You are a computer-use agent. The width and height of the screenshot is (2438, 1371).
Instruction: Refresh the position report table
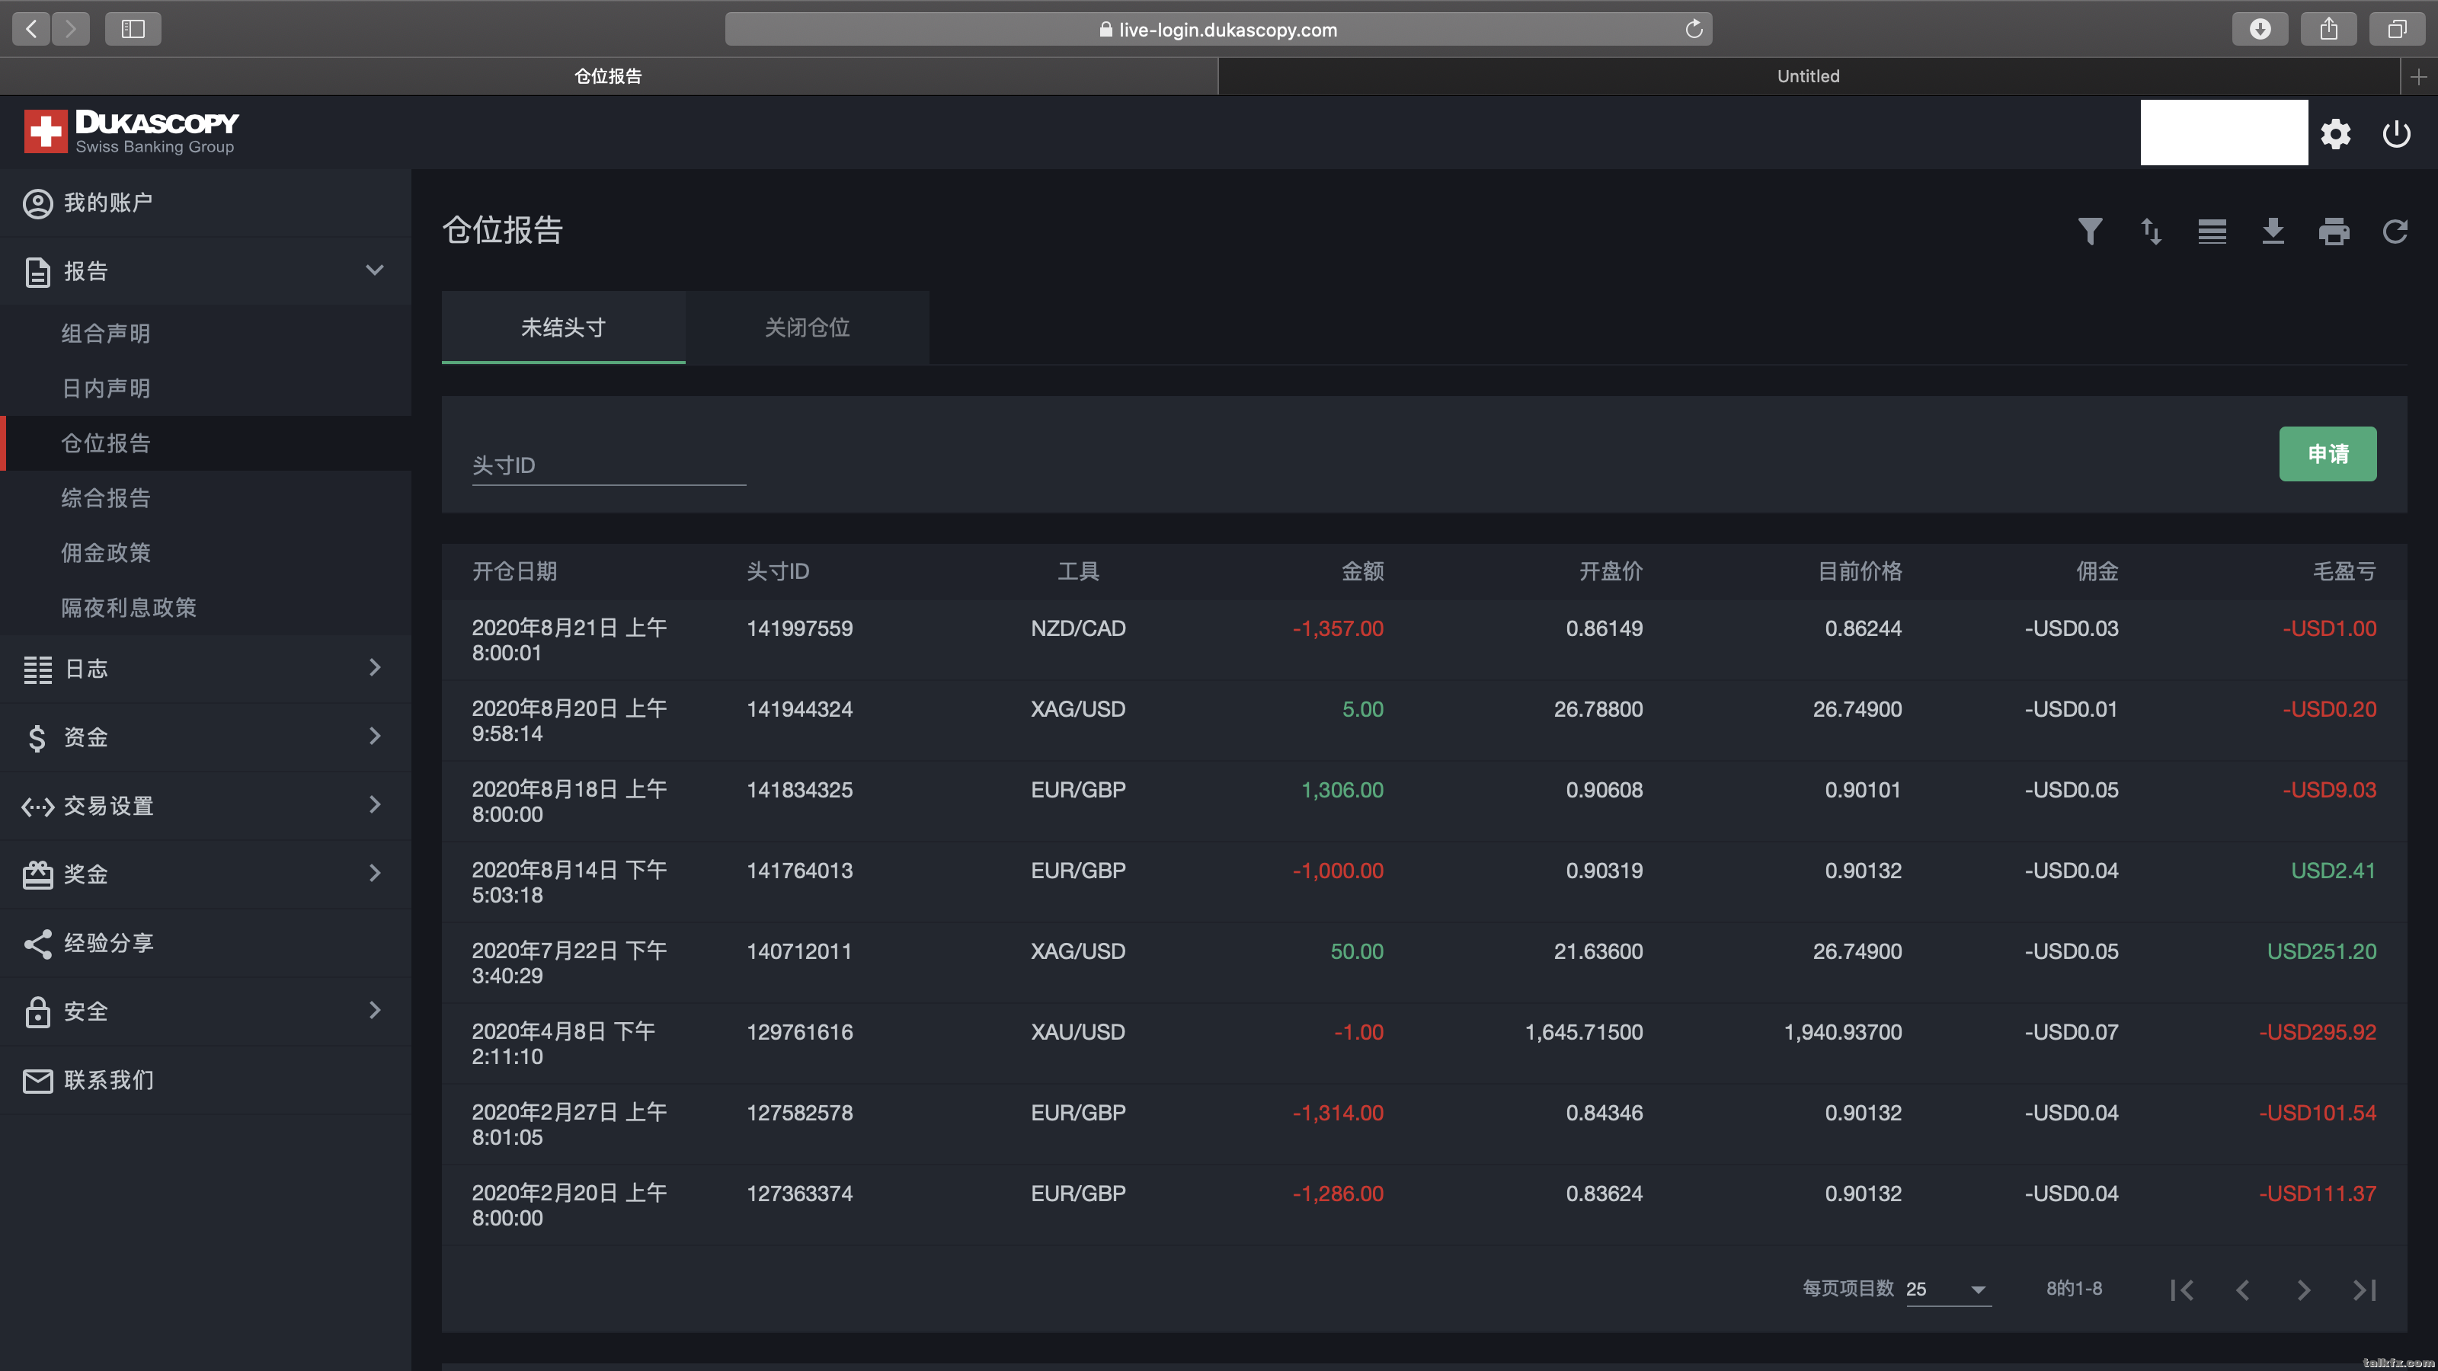2395,232
